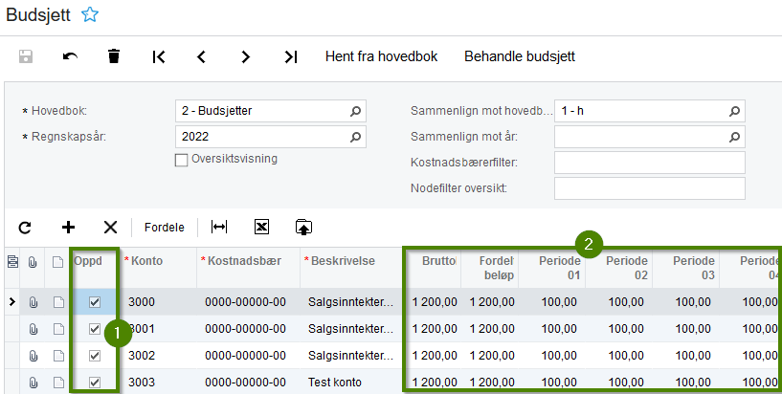Toggle Oppd checkbox for account 3000
Screen dimensions: 782x394
95,302
